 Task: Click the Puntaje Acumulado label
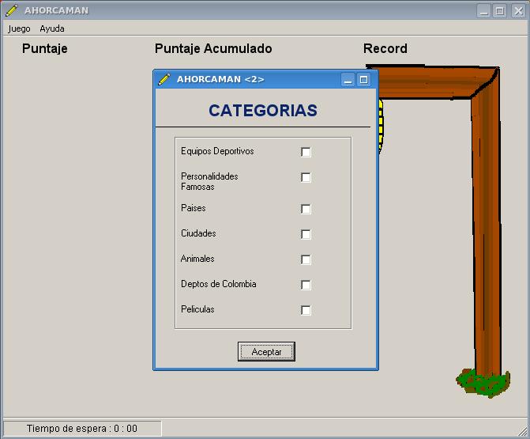pyautogui.click(x=213, y=48)
